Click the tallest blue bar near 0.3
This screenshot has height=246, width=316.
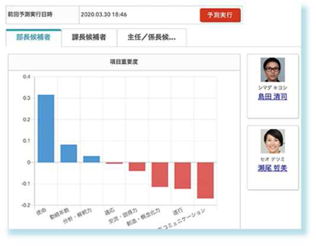tap(46, 128)
